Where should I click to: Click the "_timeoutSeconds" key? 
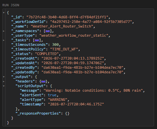point(29,45)
